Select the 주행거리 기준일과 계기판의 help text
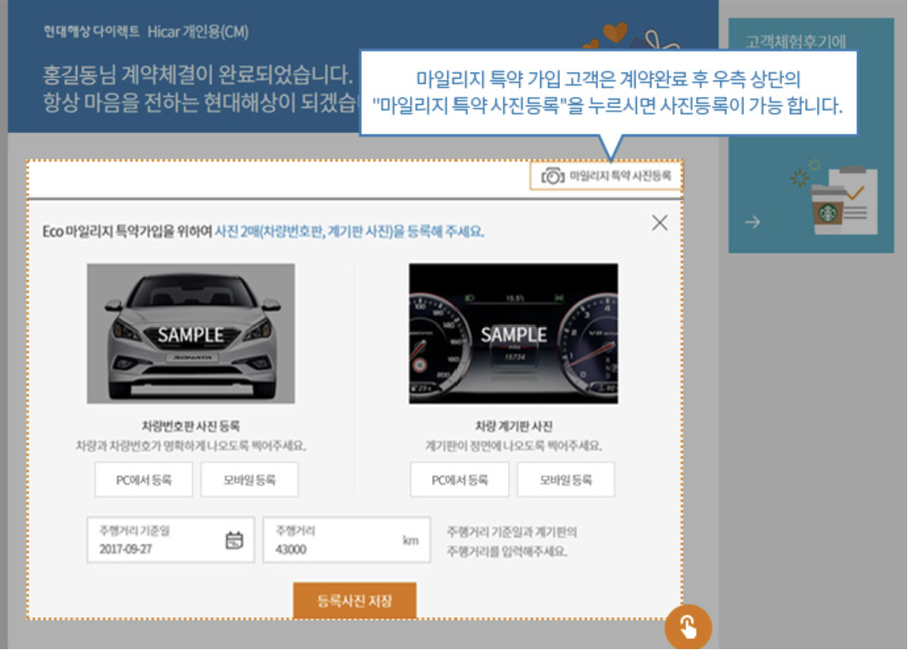The image size is (908, 650). (512, 541)
